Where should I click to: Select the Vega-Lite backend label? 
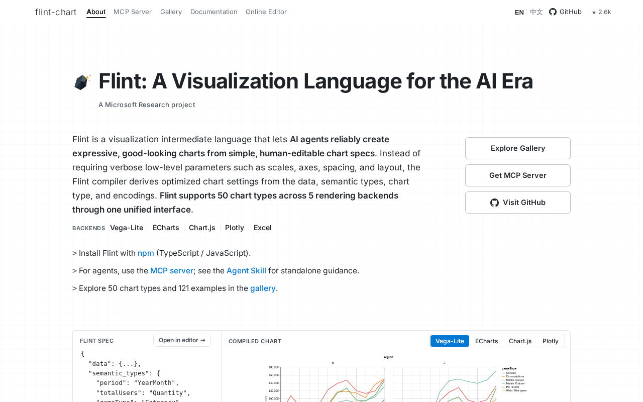[x=127, y=228]
